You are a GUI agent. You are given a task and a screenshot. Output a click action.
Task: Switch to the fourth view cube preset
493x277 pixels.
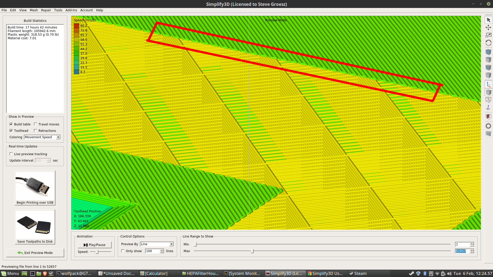point(488,75)
